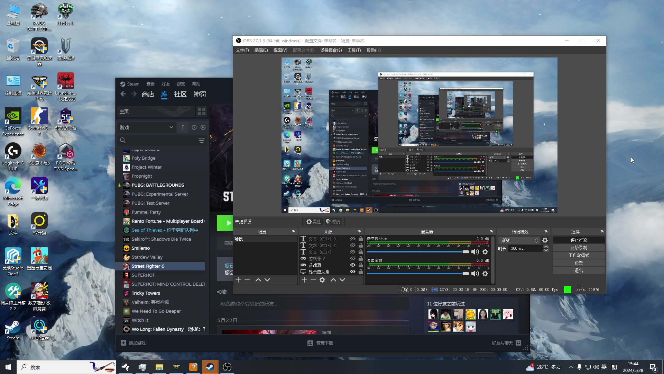Pop out the 来源 dock panel

[360, 232]
